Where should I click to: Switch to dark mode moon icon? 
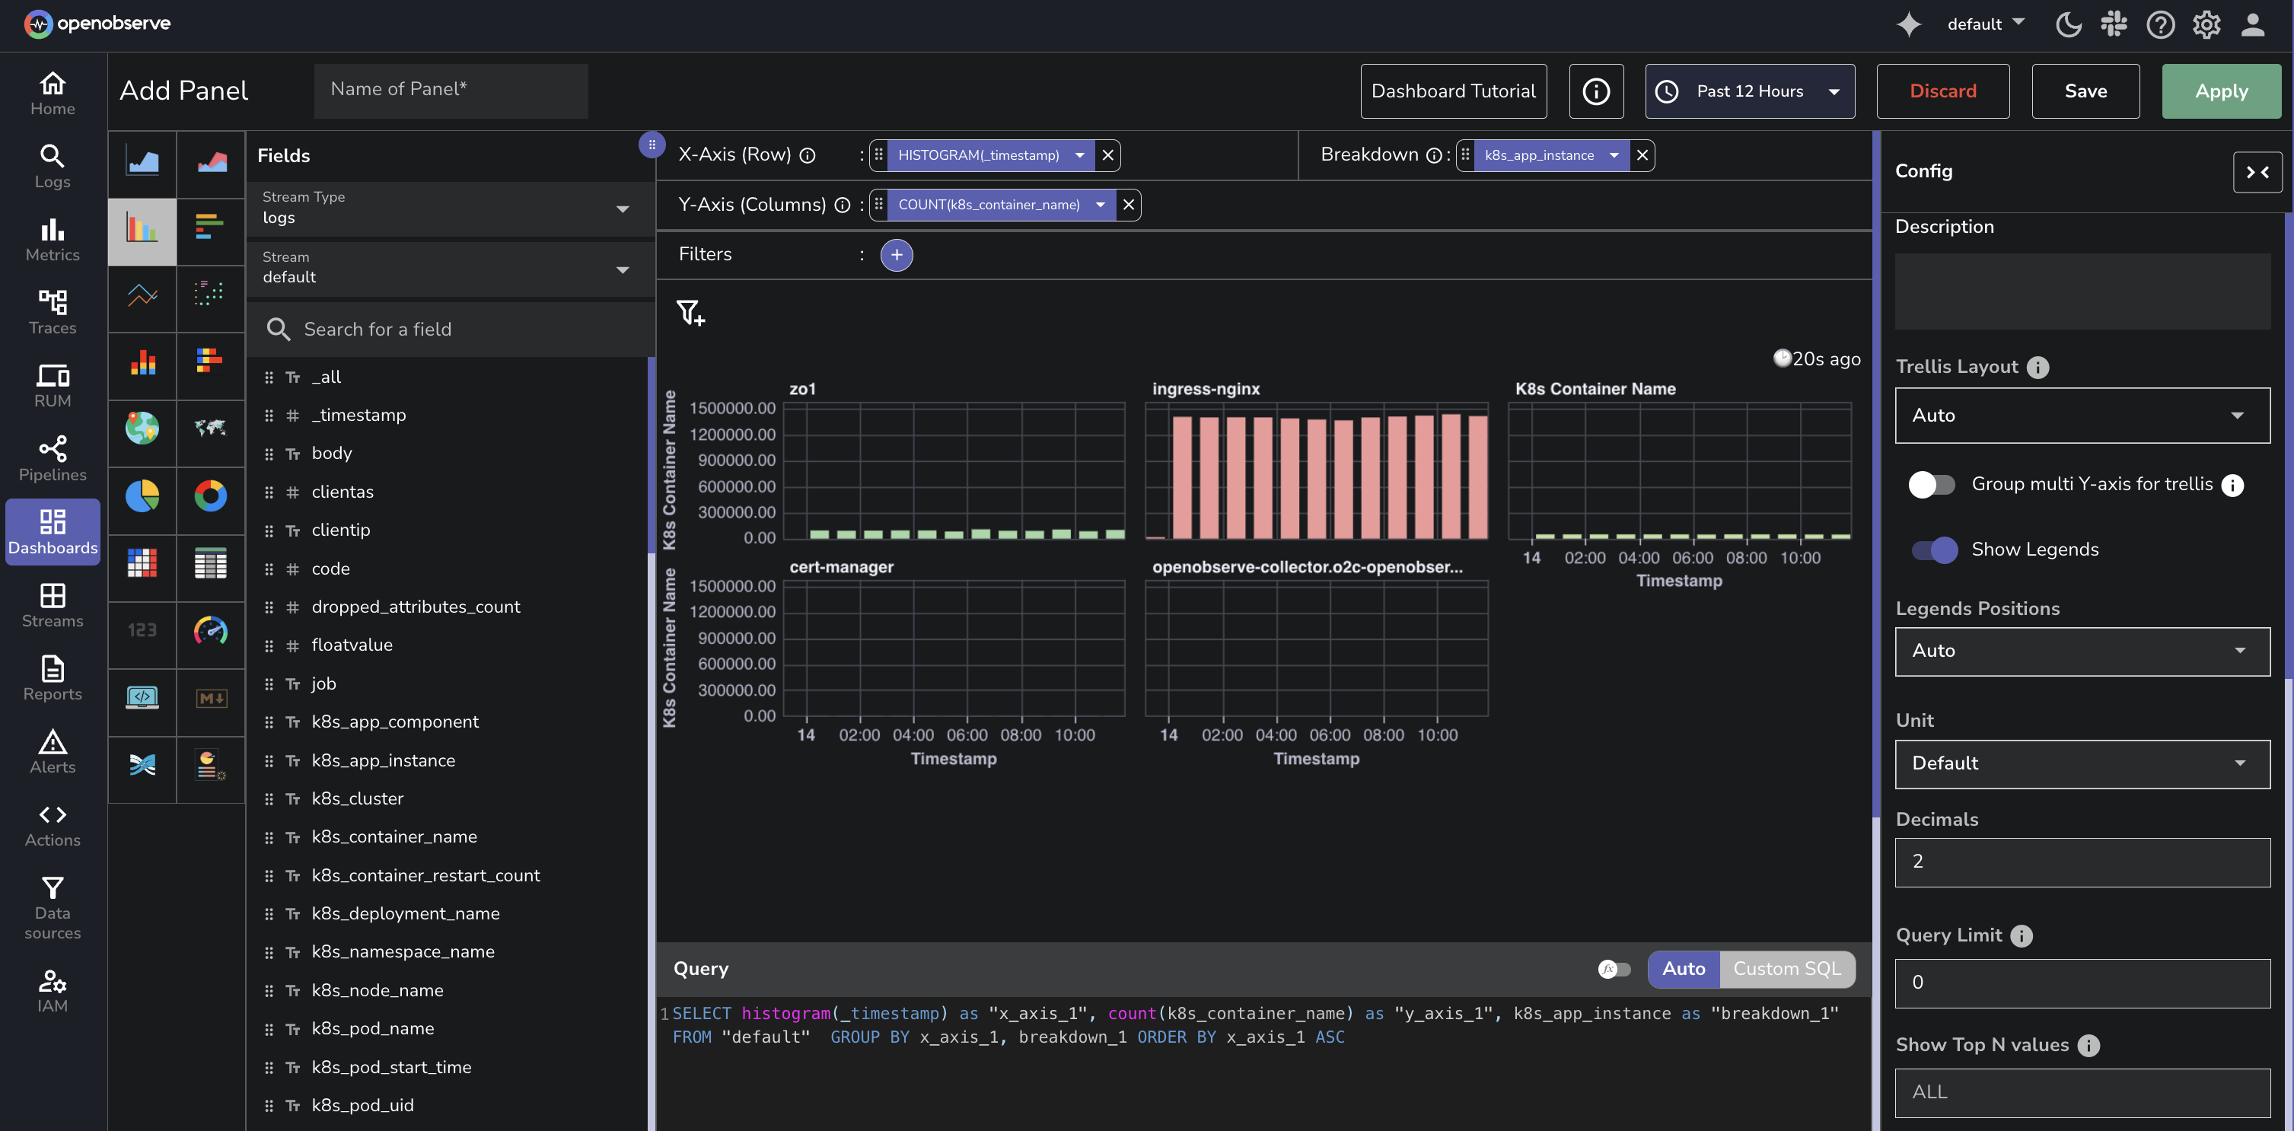(x=2068, y=24)
